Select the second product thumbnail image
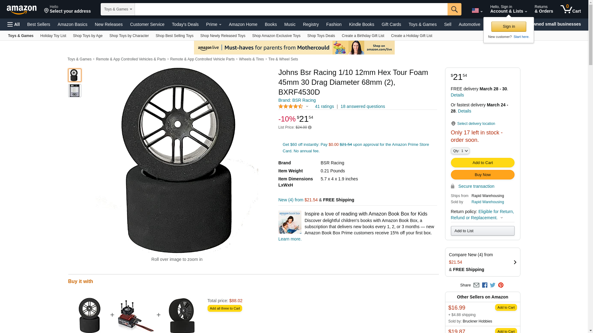593x333 pixels. tap(74, 91)
